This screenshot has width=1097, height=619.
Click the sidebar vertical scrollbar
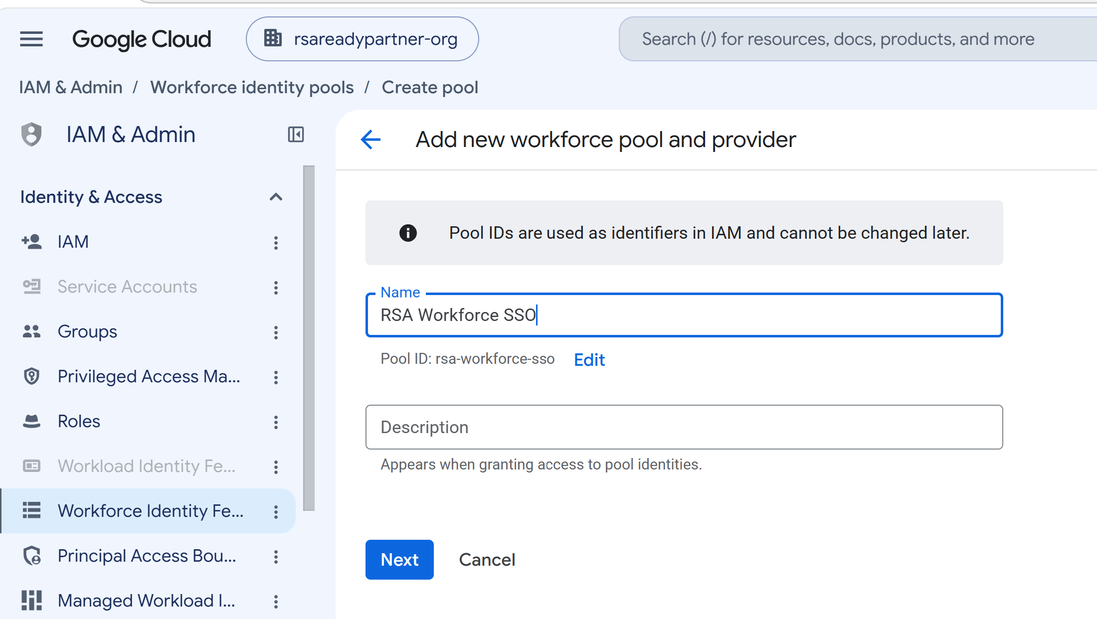309,338
